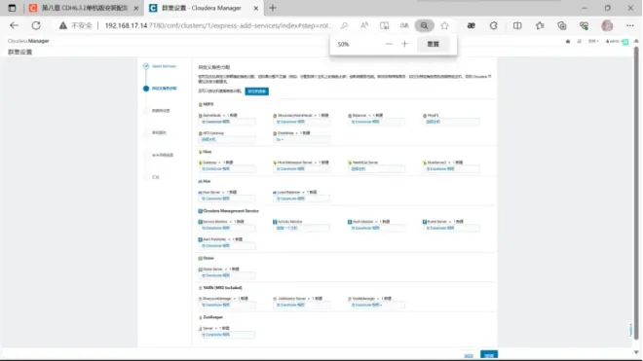643x361 pixels.
Task: Open Host Monitor host selection field
Action: (x=376, y=228)
